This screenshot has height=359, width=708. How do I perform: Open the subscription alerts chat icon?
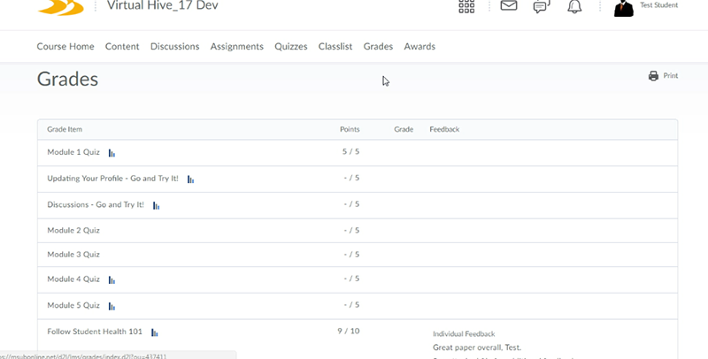541,6
